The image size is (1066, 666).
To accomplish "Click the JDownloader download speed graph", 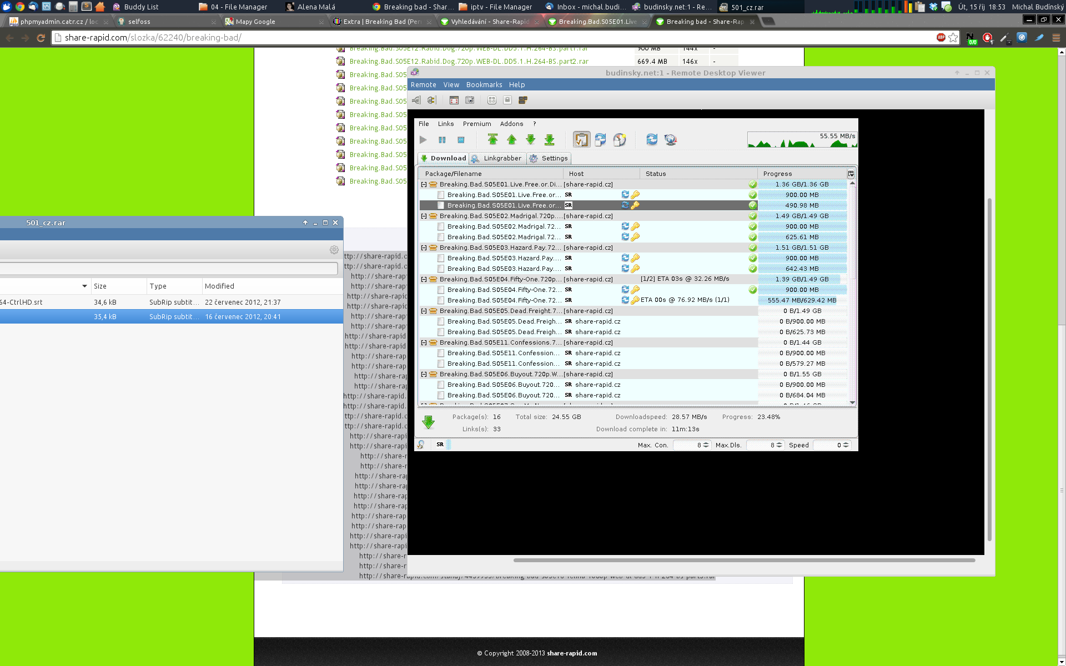I will 802,139.
